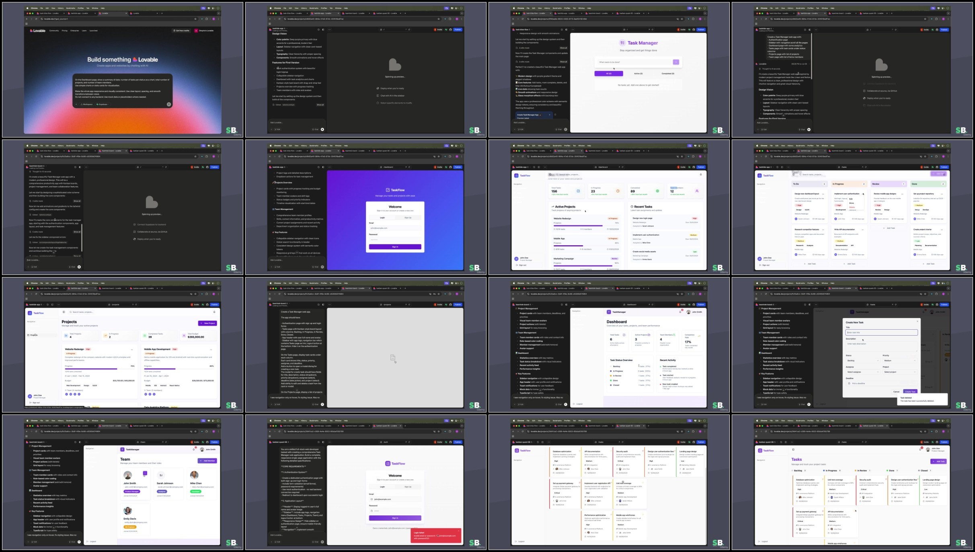Open the Priority dropdown showing Medium
Viewport: 975px width, 552px height.
pos(899,361)
